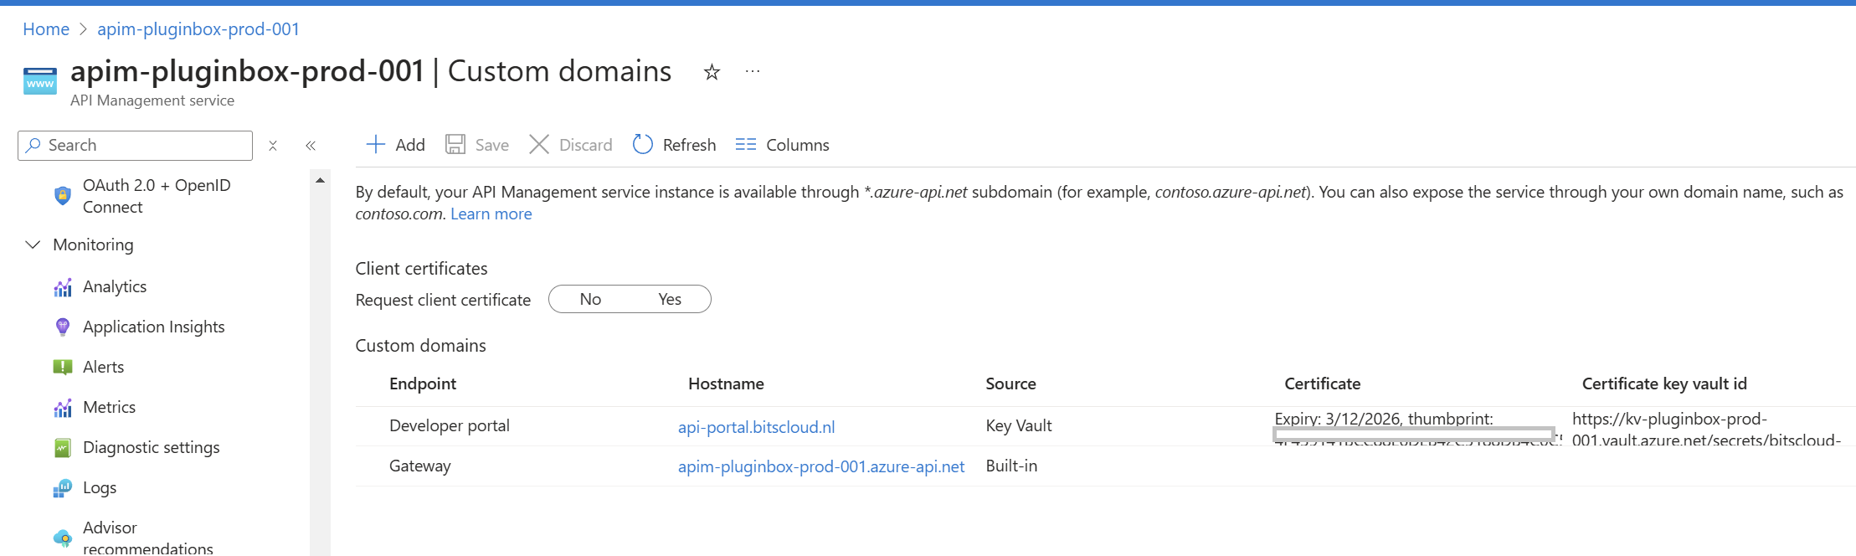Viewport: 1856px width, 556px height.
Task: Open Application Insights menu item
Action: tap(154, 327)
